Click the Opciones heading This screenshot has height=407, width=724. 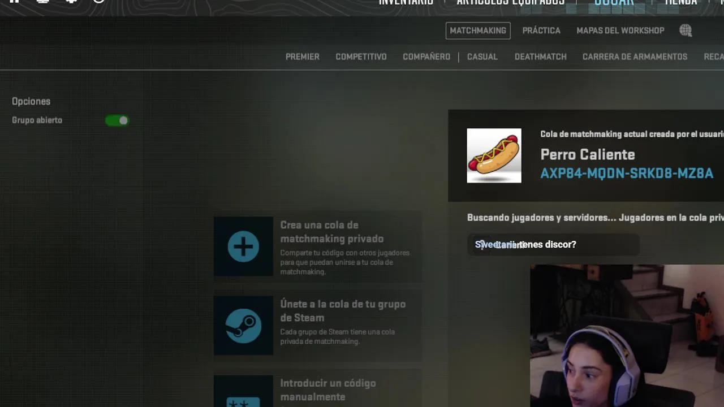(x=31, y=101)
